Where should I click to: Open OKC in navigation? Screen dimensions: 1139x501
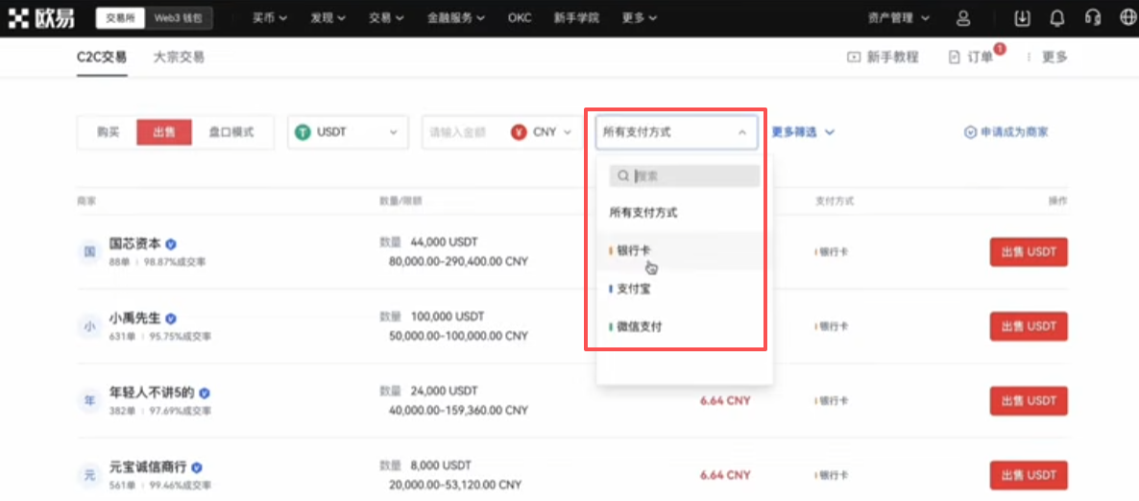coord(520,18)
